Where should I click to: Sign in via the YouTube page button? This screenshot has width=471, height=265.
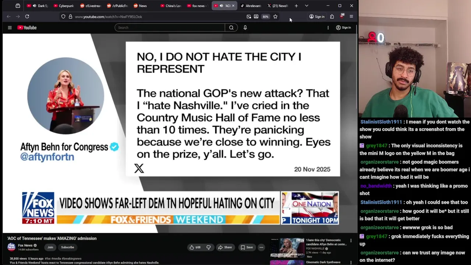click(343, 28)
